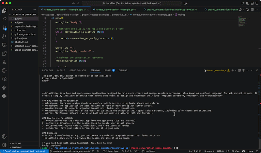Viewport: 261px width, 153px height.
Task: Open the Python extension view
Action: (x=4, y=96)
